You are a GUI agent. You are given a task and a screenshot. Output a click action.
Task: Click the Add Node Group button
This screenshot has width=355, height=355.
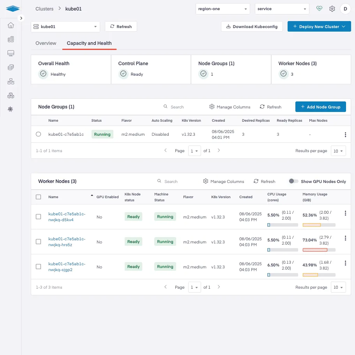pyautogui.click(x=321, y=107)
